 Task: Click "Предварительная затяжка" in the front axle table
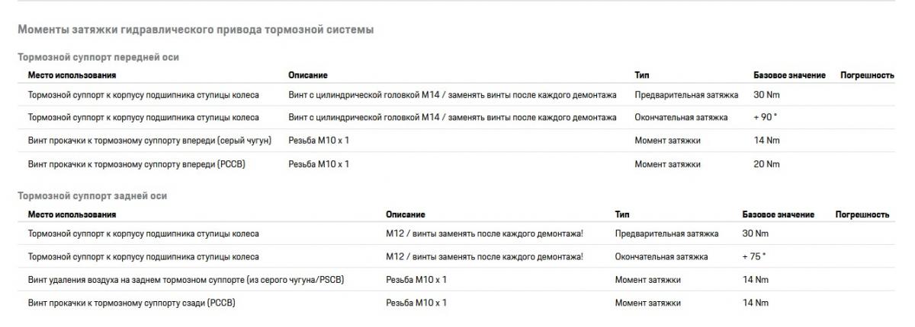pyautogui.click(x=686, y=95)
